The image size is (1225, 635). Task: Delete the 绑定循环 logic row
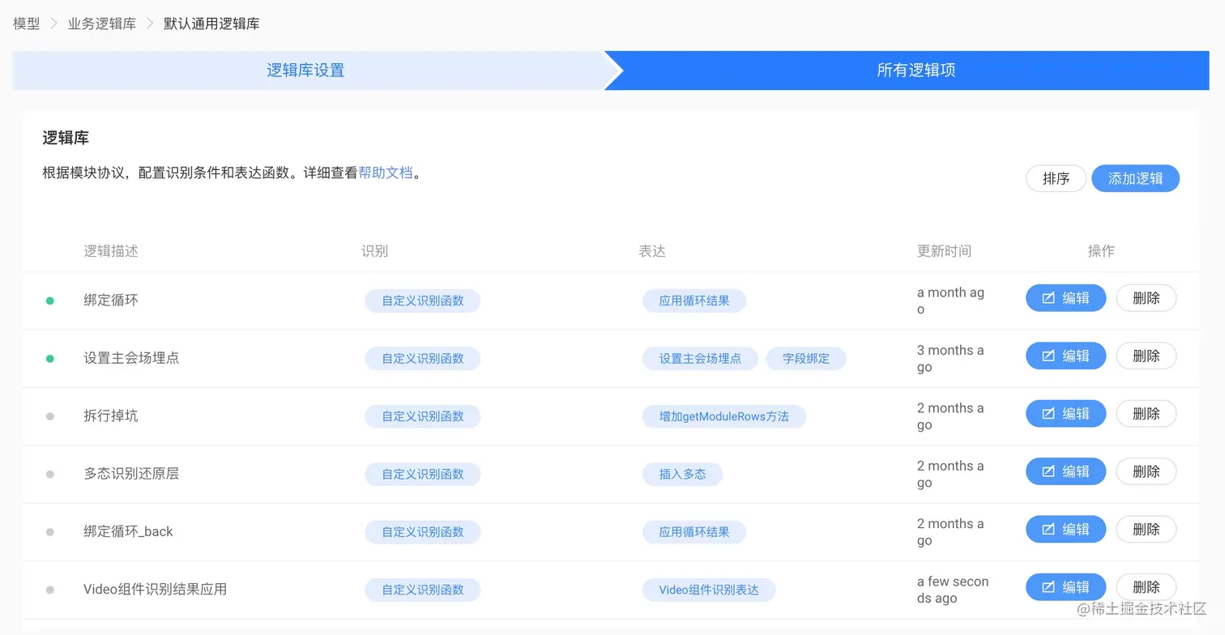1146,298
